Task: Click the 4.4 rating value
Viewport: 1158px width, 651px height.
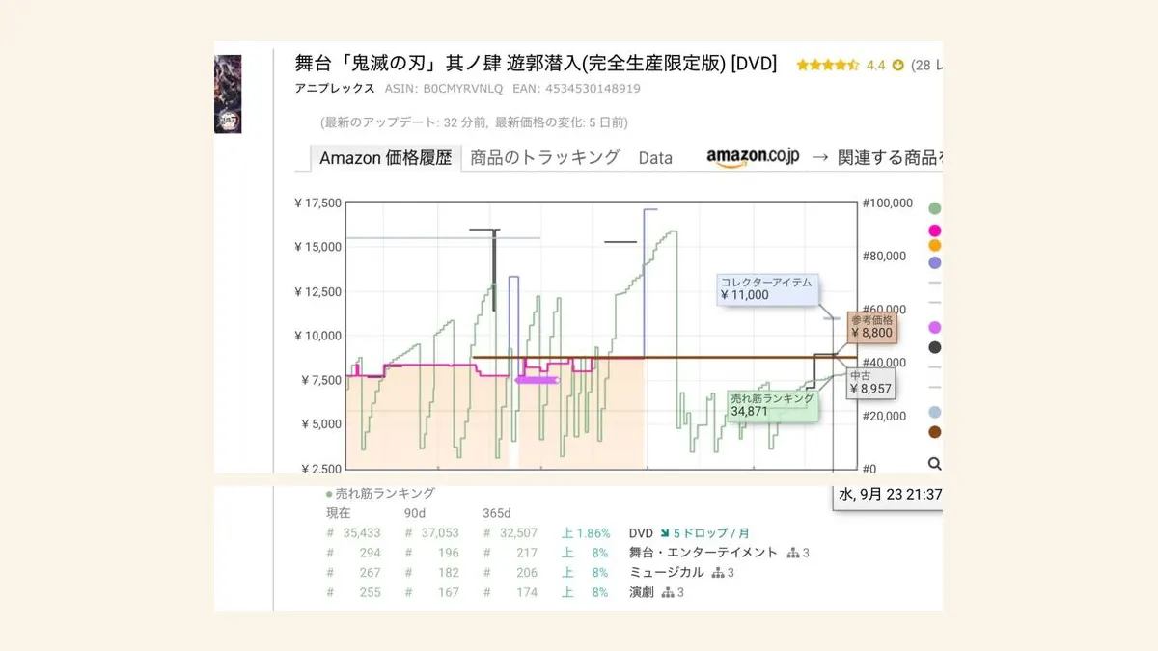Action: [x=875, y=66]
